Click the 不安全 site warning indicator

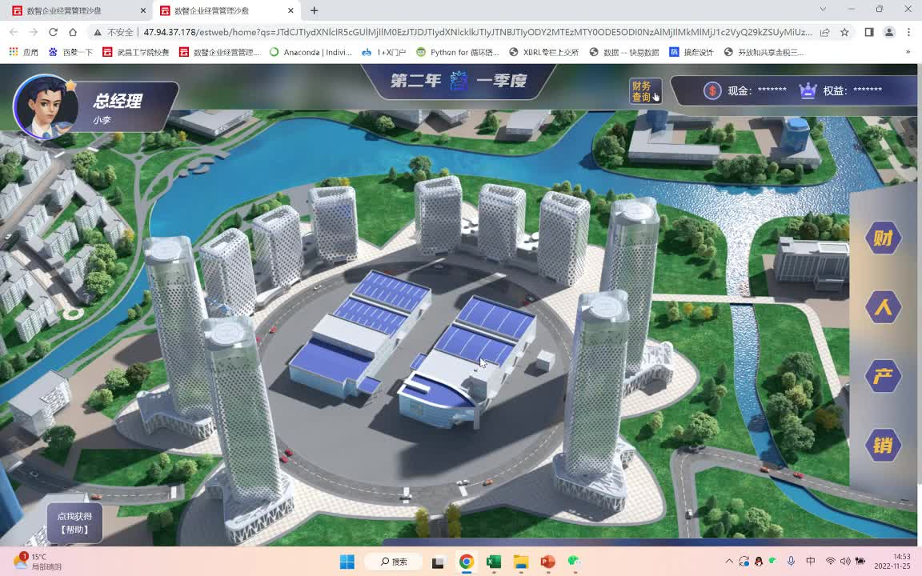114,32
